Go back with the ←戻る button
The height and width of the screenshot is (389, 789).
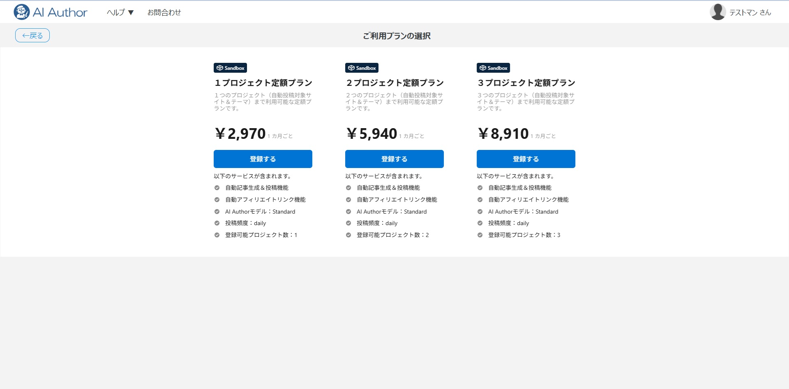pyautogui.click(x=32, y=35)
